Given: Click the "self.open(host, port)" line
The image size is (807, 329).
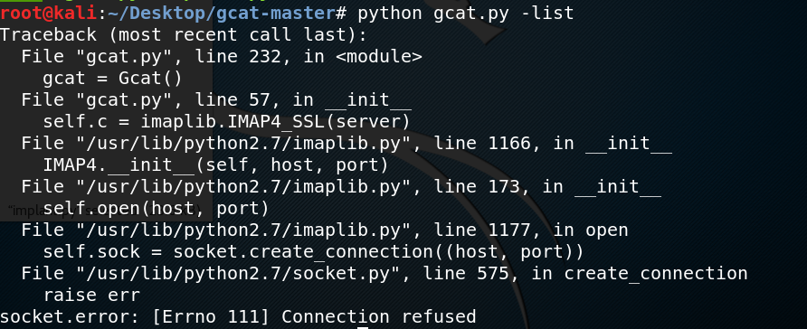Looking at the screenshot, I should coord(156,208).
